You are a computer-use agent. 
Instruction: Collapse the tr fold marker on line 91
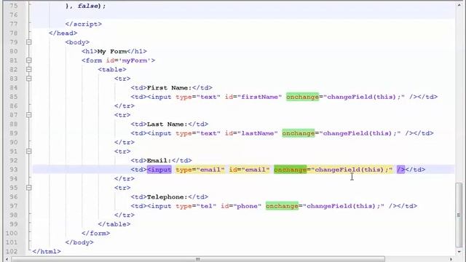29,151
